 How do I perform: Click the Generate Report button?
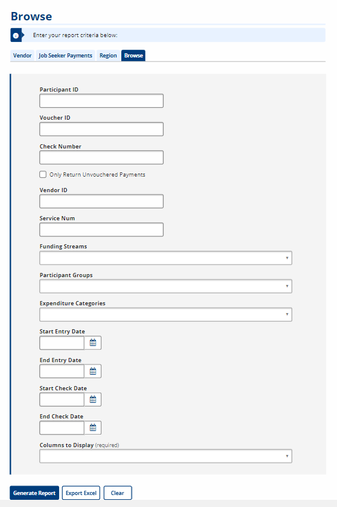coord(34,493)
